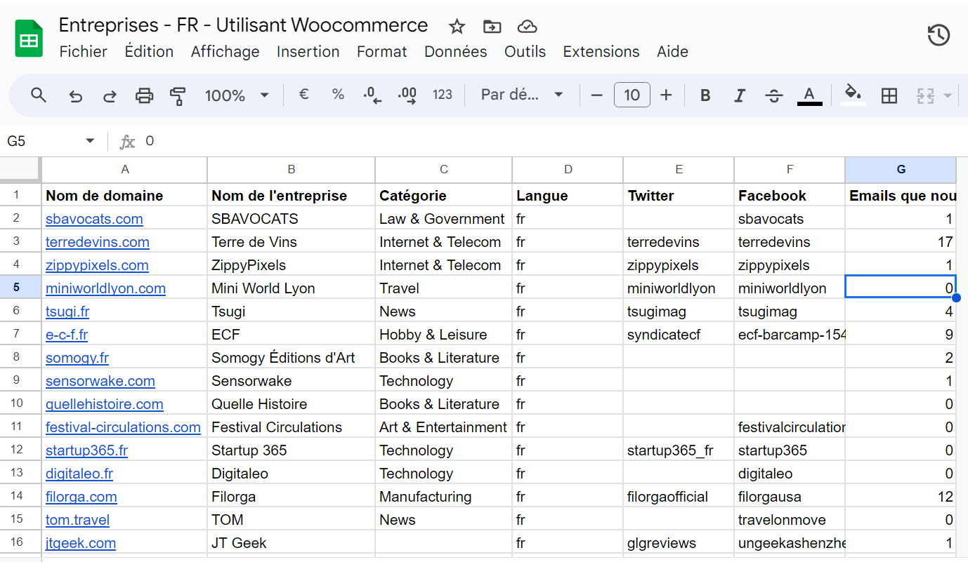The image size is (968, 562).
Task: Expand merge cells options arrow
Action: [948, 95]
